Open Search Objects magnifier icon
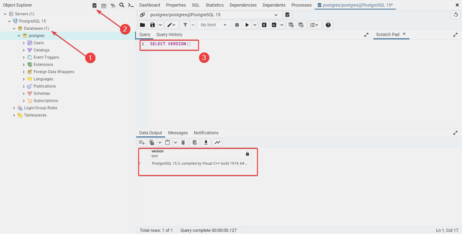Screen dimensions: 462x234 click(122, 5)
